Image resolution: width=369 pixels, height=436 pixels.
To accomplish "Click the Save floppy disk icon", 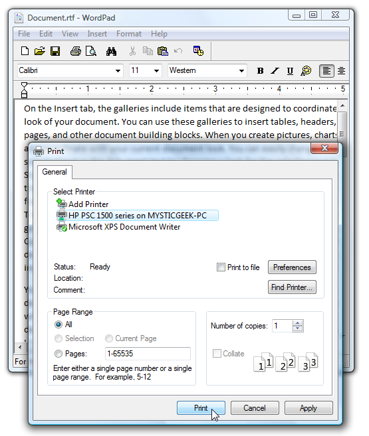I will click(x=55, y=51).
